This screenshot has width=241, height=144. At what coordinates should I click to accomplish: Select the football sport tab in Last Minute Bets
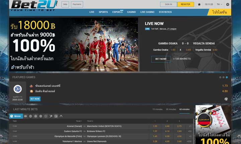tap(16, 116)
